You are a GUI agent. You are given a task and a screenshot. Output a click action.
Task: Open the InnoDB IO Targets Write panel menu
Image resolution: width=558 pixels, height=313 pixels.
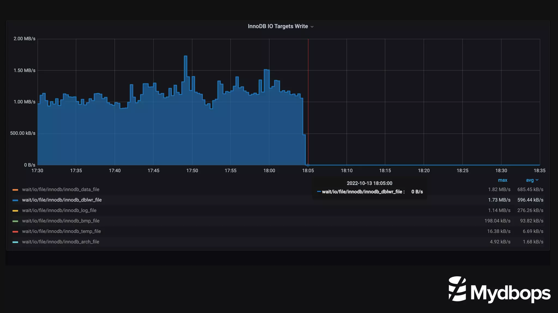(x=278, y=26)
